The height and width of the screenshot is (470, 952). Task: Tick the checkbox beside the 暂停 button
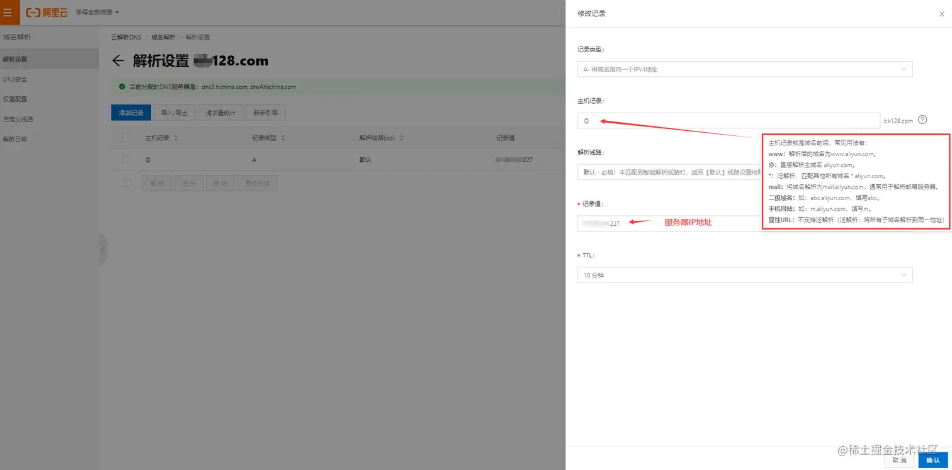pos(126,183)
